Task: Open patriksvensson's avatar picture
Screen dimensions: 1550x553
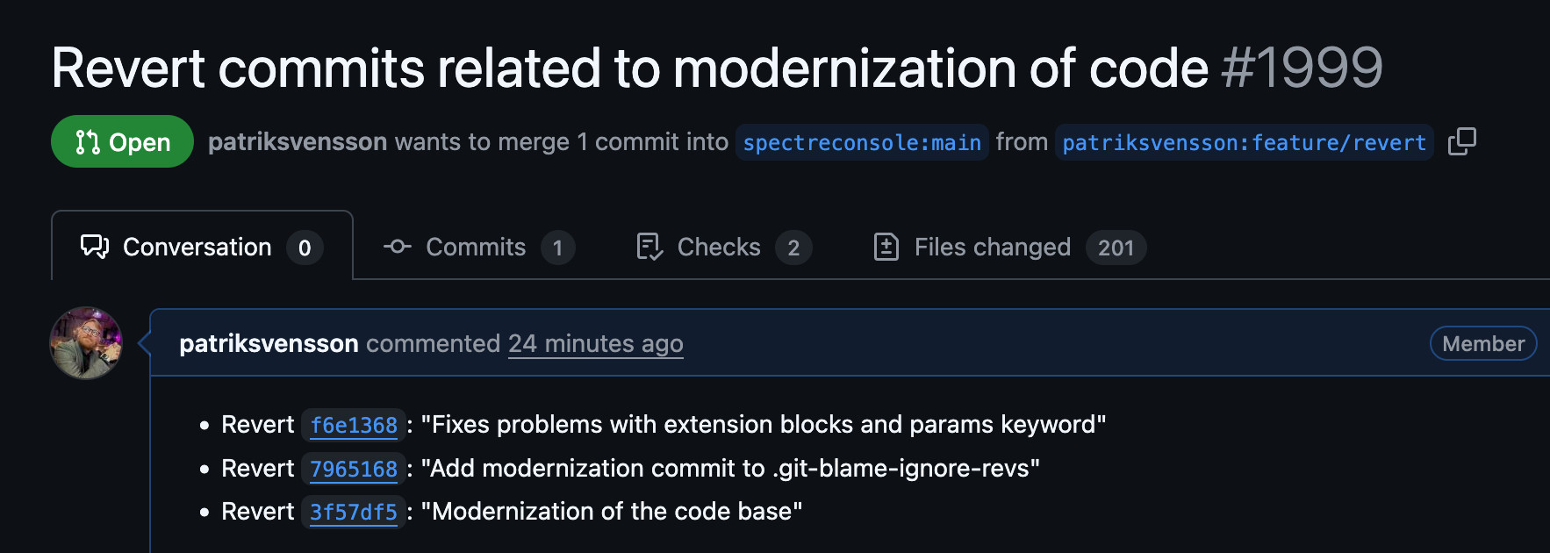Action: [x=86, y=343]
